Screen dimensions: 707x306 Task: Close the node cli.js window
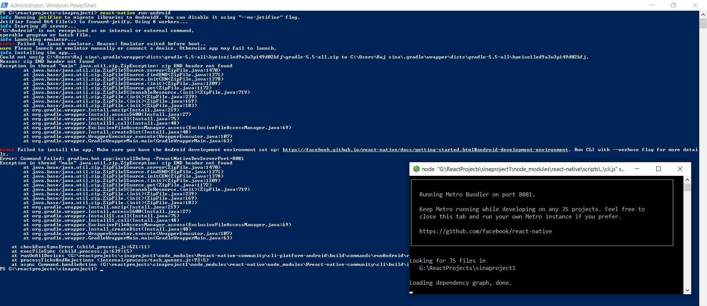(x=680, y=169)
